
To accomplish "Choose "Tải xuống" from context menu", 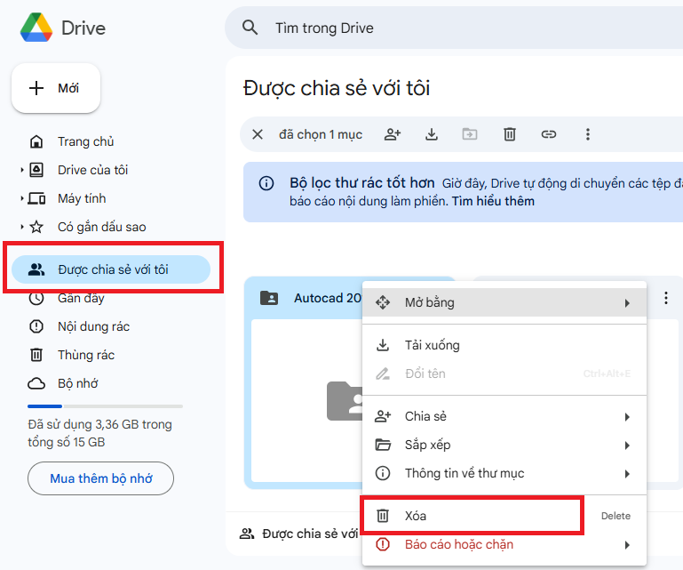I will 504,345.
